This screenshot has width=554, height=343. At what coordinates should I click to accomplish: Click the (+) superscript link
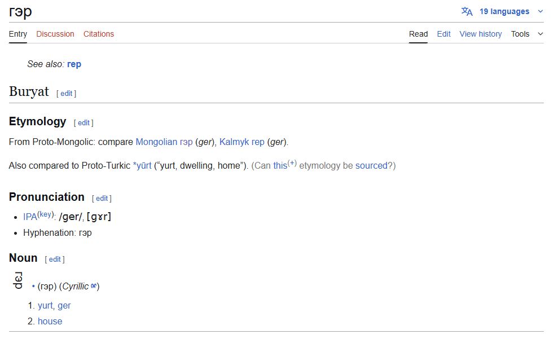[292, 163]
